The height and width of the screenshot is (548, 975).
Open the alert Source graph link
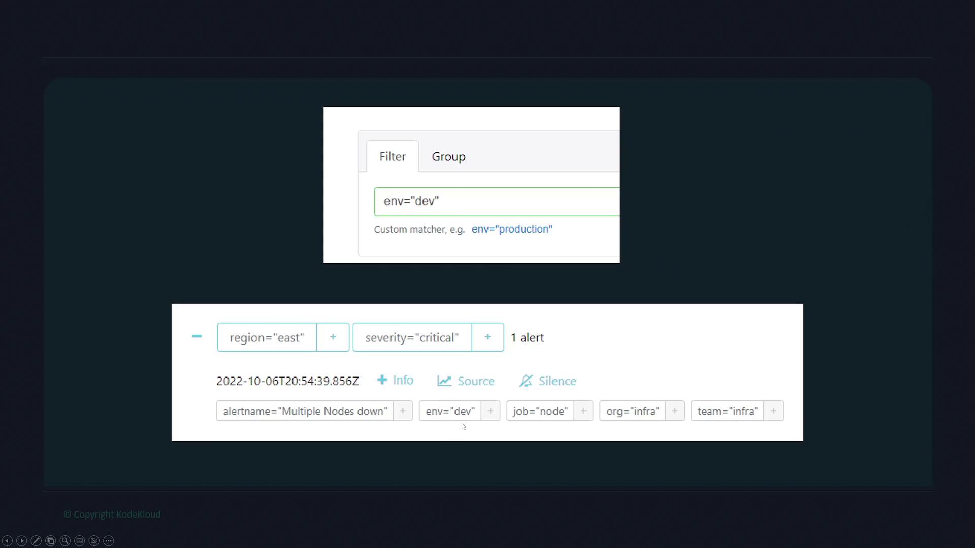[466, 381]
